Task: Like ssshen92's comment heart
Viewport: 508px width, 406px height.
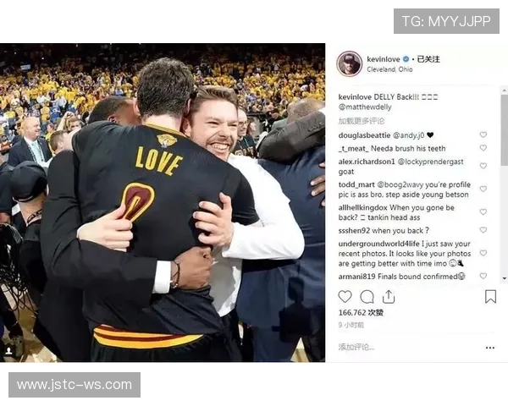Action: 483,230
